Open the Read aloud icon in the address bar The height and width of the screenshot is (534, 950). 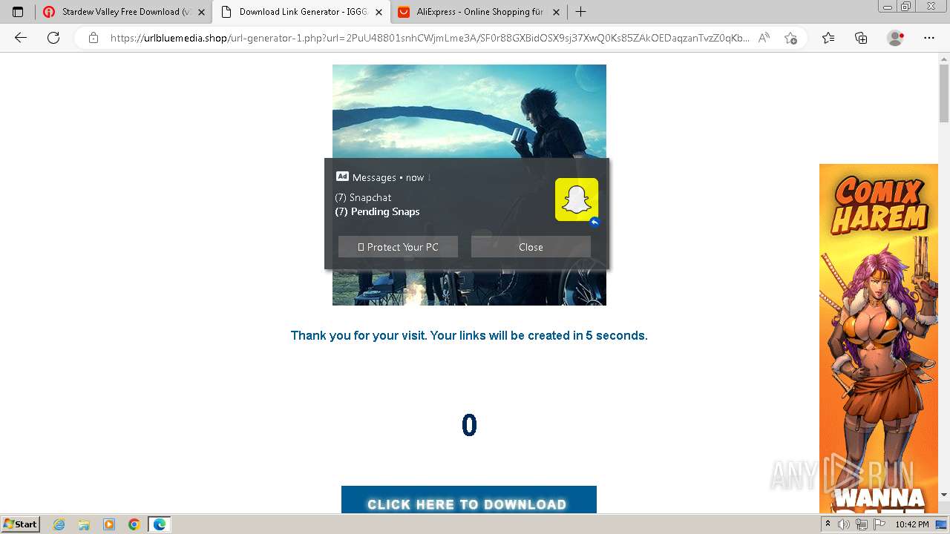coord(764,38)
